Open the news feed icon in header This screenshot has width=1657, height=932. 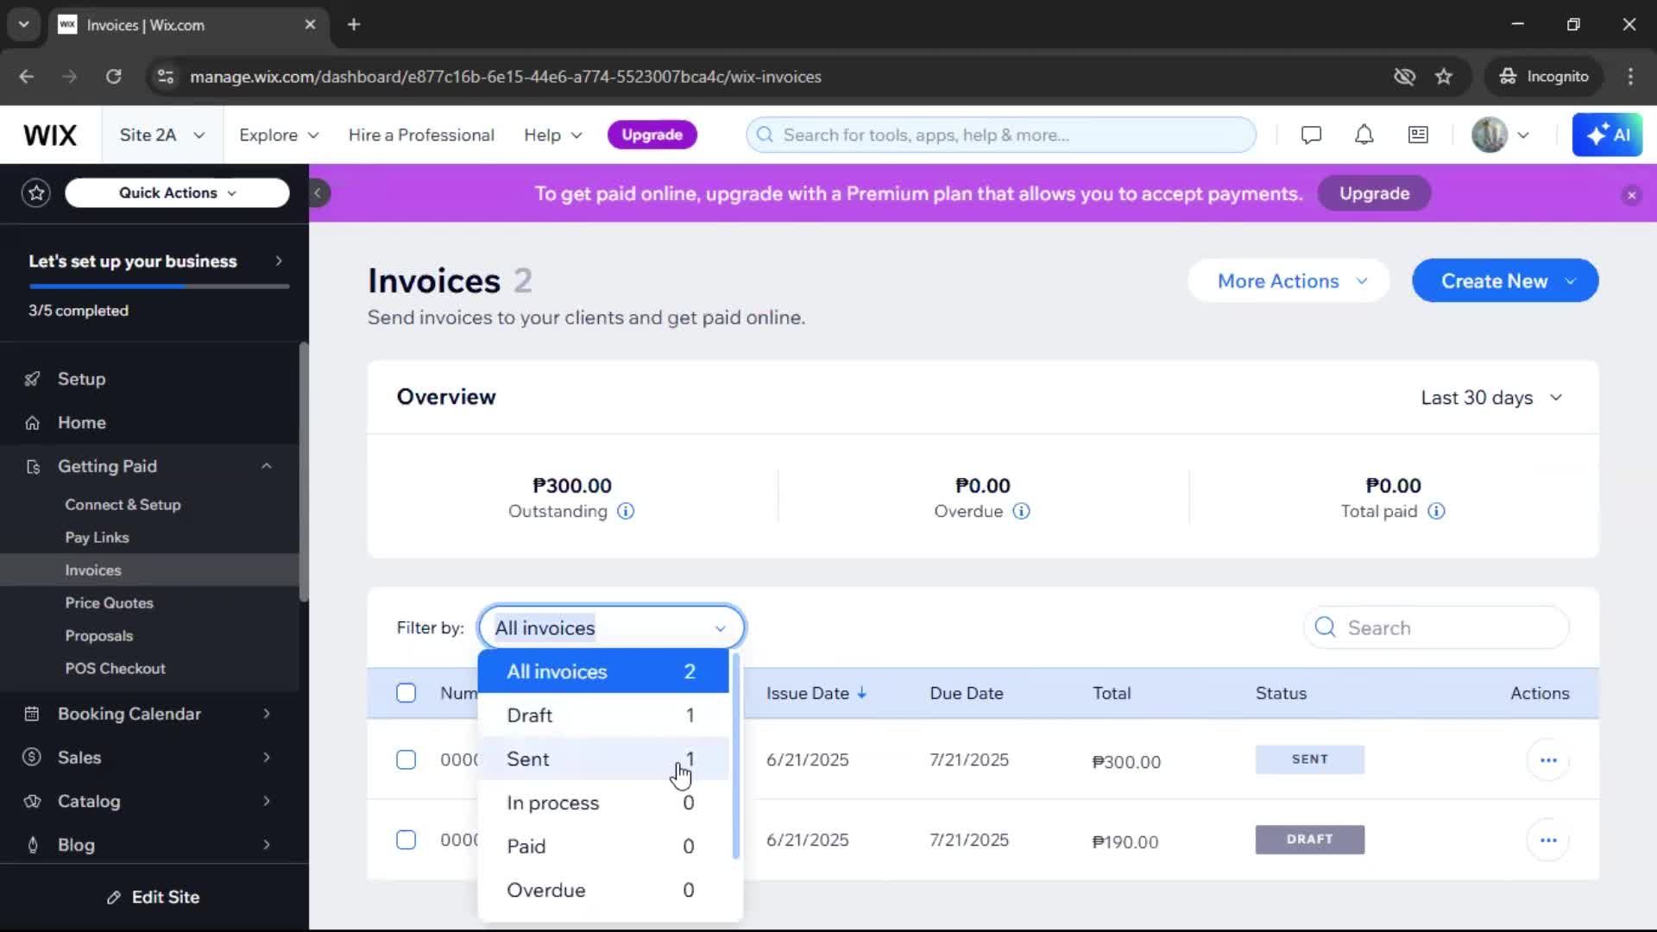point(1418,135)
